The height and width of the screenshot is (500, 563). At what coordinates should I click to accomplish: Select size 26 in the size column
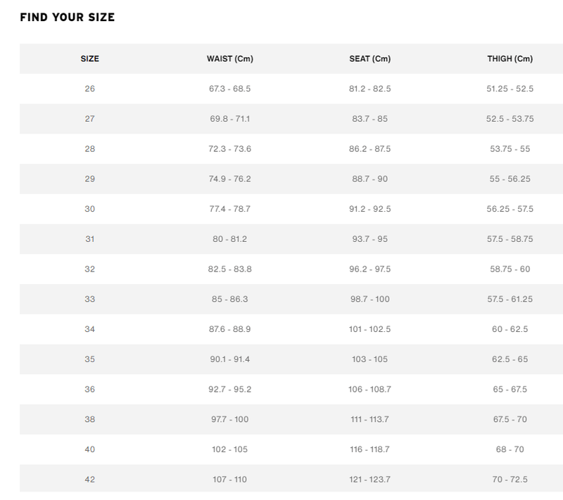[x=89, y=89]
